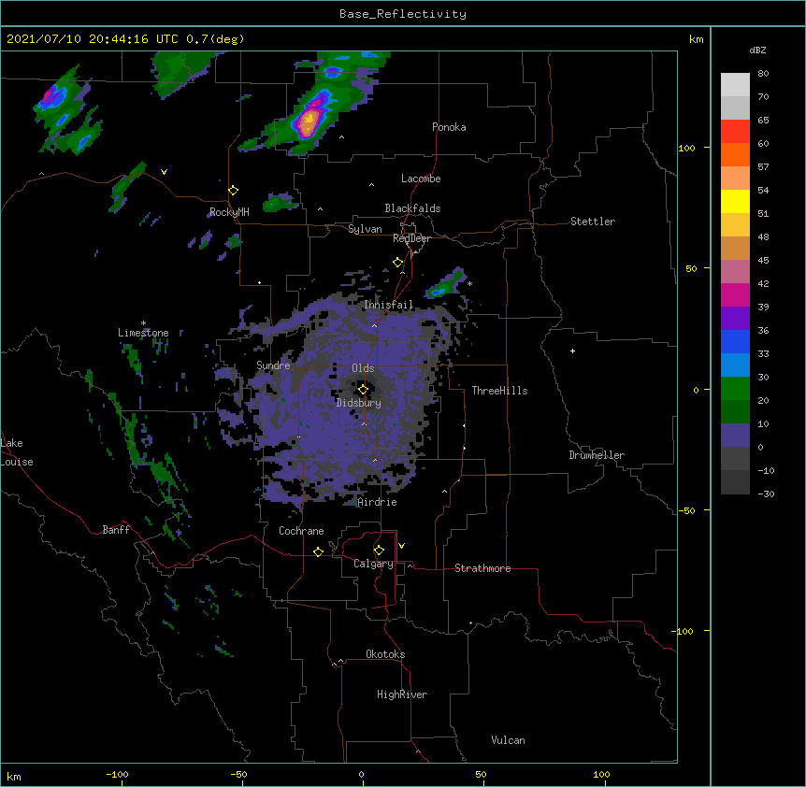Click the yellow diamond marker above the Calgary label
806x787 pixels.
[379, 551]
